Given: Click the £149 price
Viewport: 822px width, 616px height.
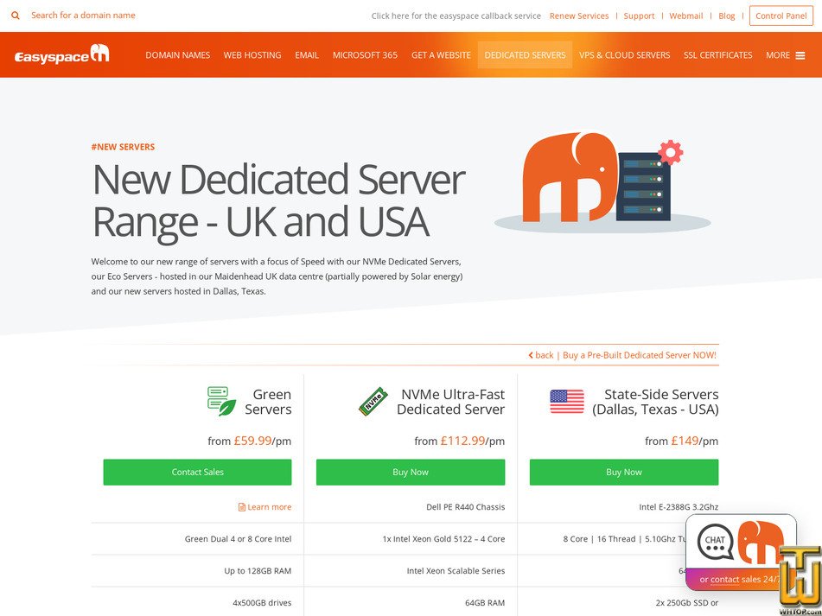Looking at the screenshot, I should pyautogui.click(x=685, y=441).
